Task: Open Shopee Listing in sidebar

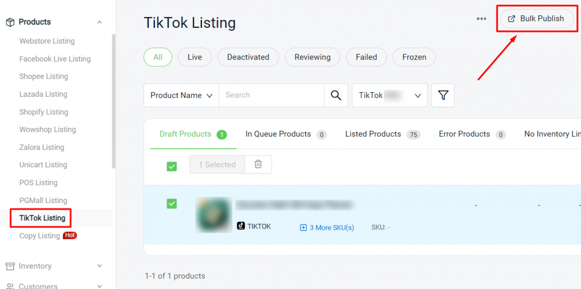Action: coord(44,76)
